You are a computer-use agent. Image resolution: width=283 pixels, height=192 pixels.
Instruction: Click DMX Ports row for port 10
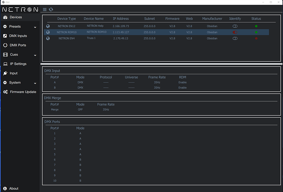68,180
